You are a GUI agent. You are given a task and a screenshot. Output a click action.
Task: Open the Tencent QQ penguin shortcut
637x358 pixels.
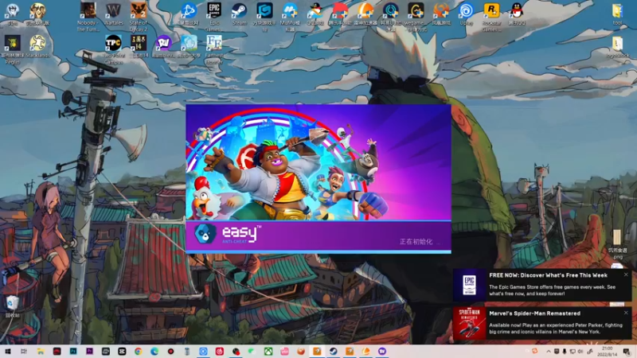(x=516, y=14)
